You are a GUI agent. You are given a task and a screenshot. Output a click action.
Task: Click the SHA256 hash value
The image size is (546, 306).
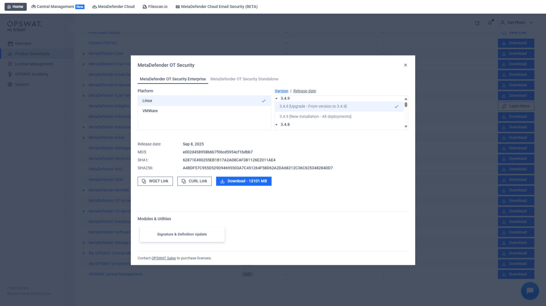coord(258,168)
